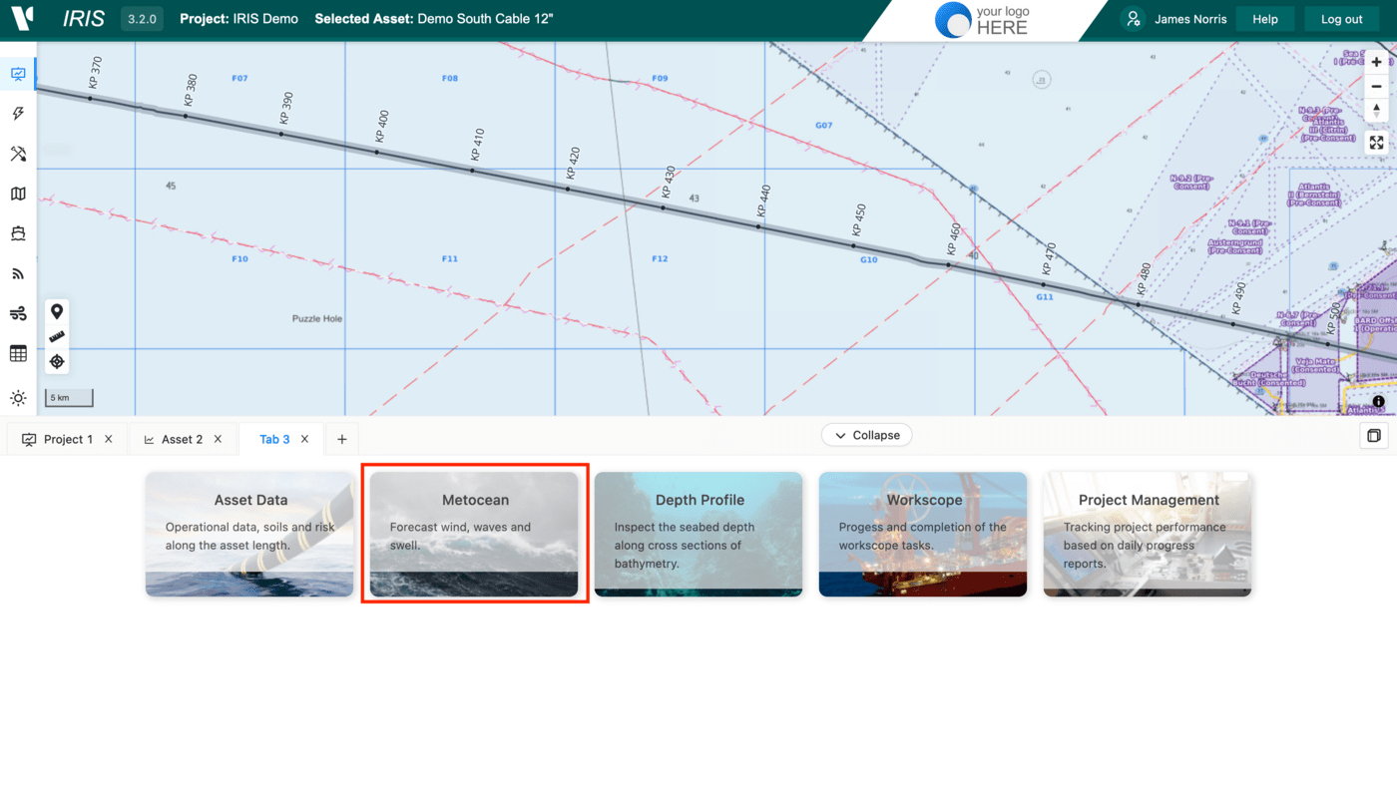Reset map north compass arrow
1397x802 pixels.
pos(1376,111)
